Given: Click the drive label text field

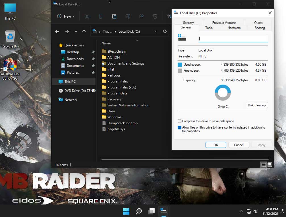Looking at the screenshot, I should (x=233, y=39).
